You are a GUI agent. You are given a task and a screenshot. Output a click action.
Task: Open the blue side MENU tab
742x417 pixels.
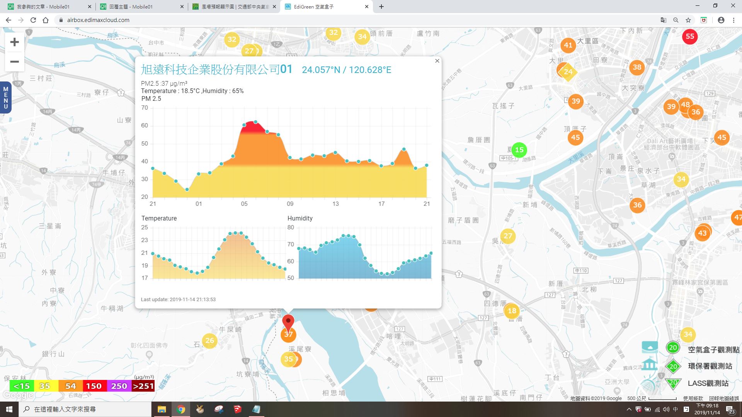click(5, 98)
